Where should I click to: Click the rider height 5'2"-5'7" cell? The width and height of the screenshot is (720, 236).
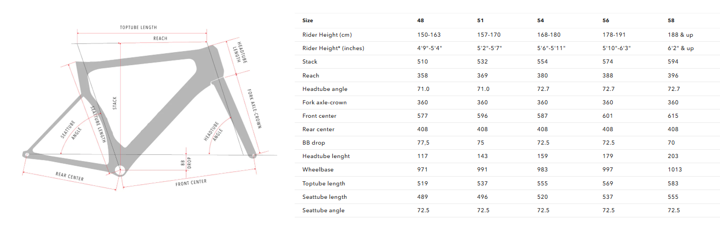click(490, 48)
